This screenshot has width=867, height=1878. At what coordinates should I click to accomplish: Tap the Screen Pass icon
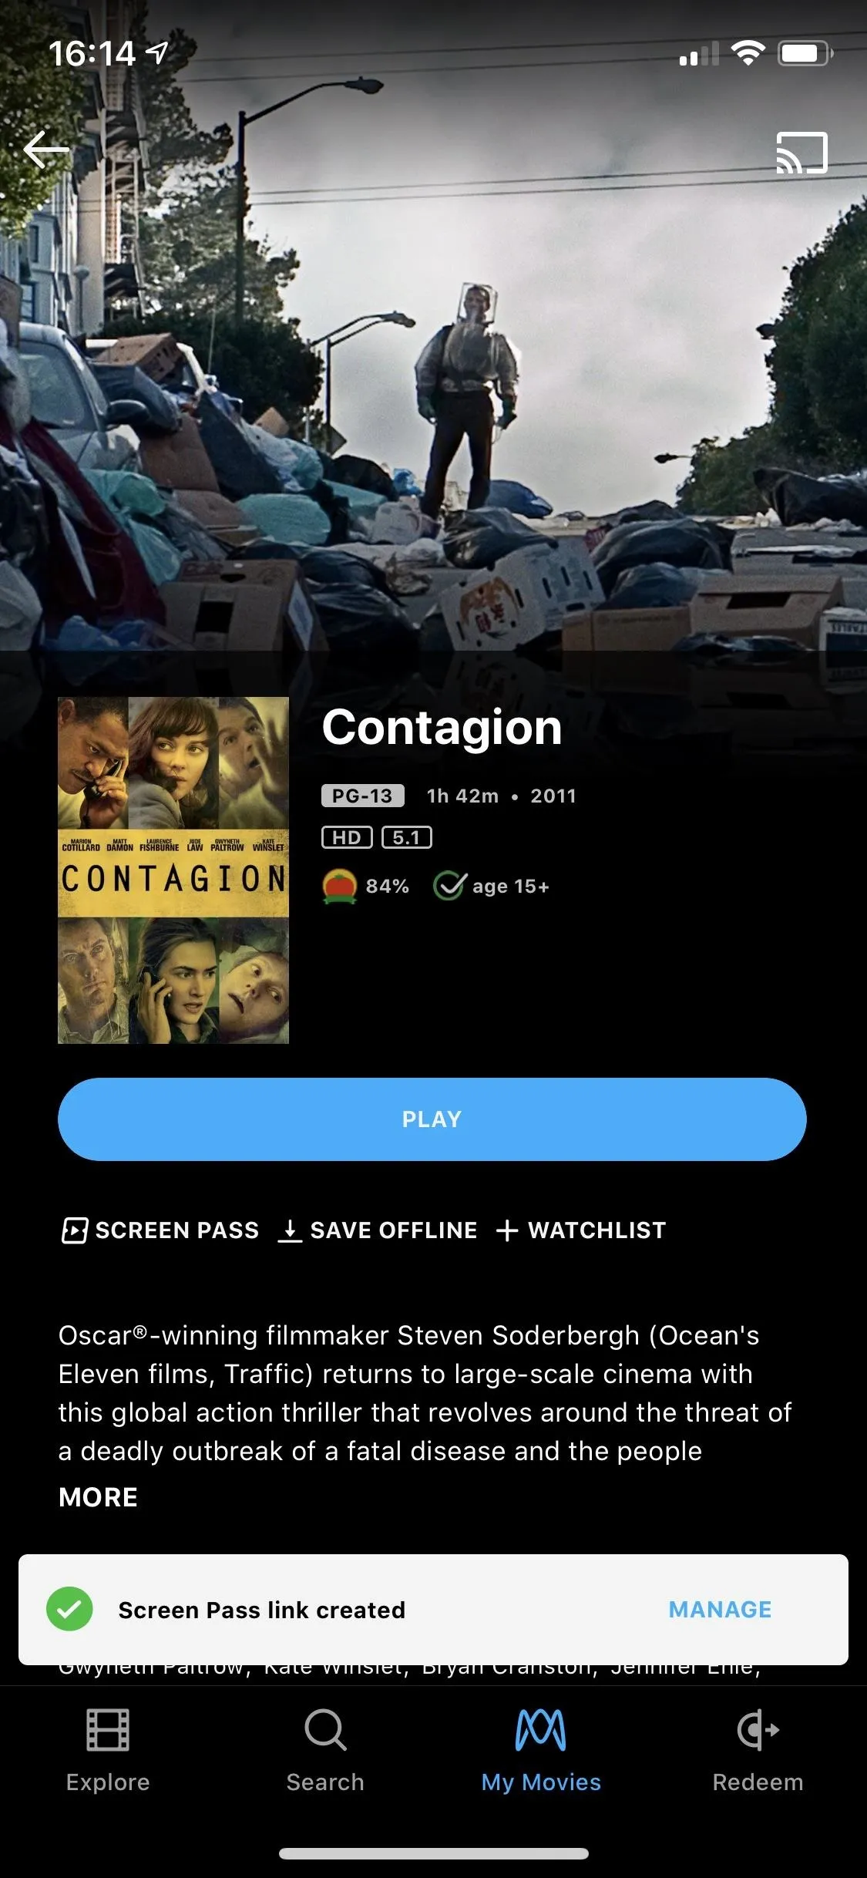[x=75, y=1230]
